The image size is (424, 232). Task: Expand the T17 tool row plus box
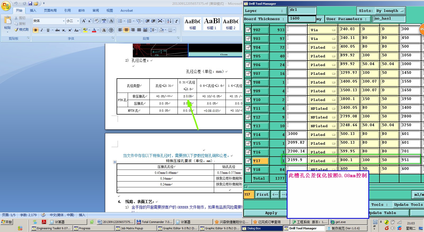pos(248,161)
